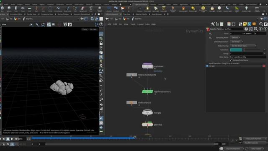Add an Environment Light from the shelf
The width and height of the screenshot is (268, 151).
click(203, 9)
